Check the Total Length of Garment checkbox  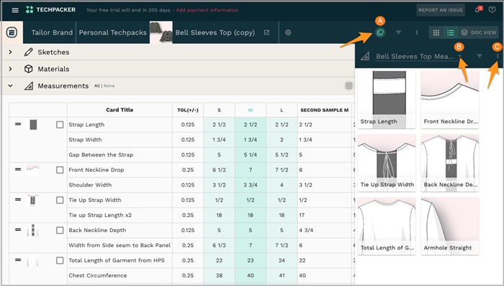pyautogui.click(x=60, y=260)
